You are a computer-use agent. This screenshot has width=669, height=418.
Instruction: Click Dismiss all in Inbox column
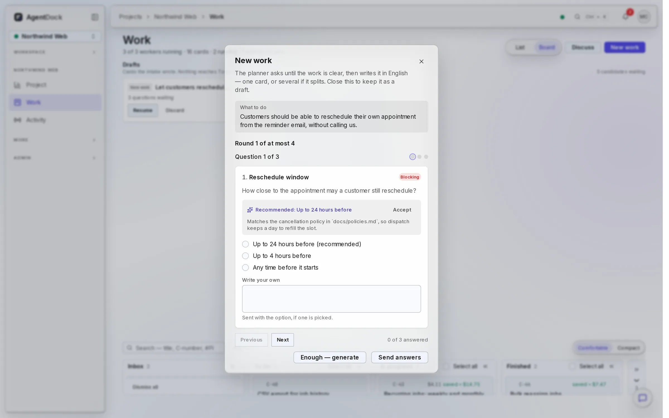(x=145, y=387)
